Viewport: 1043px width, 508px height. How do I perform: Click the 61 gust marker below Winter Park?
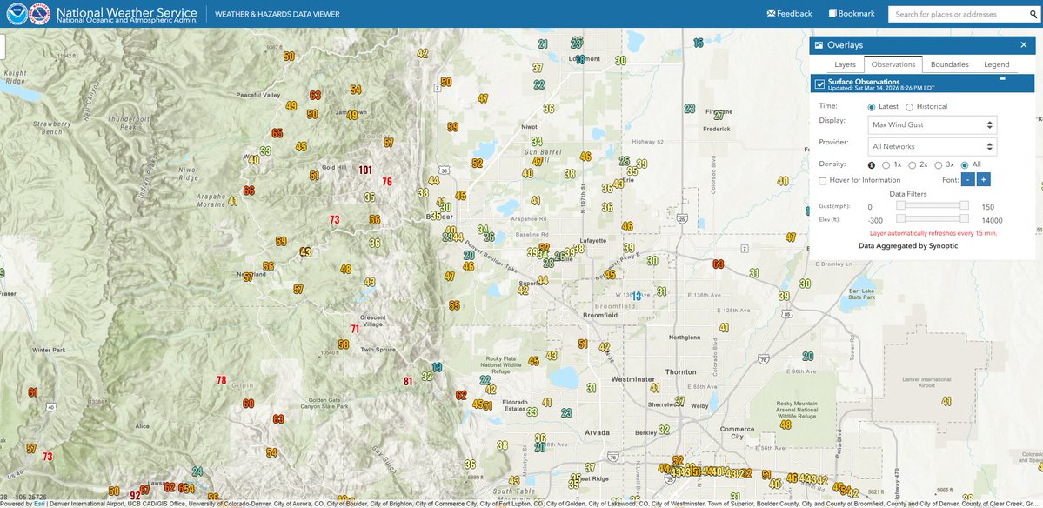tap(32, 392)
